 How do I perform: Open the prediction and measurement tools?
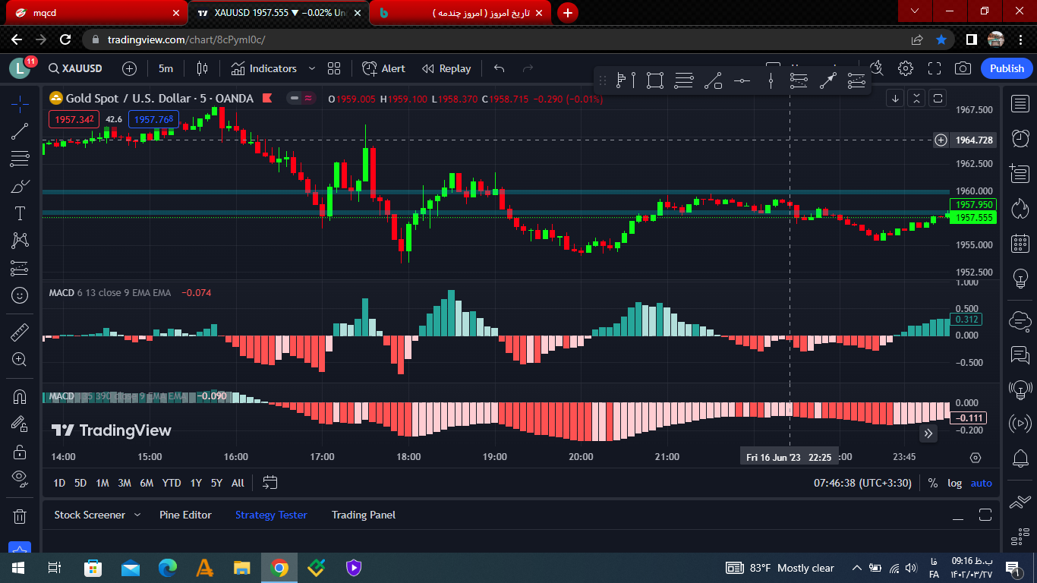(x=20, y=268)
